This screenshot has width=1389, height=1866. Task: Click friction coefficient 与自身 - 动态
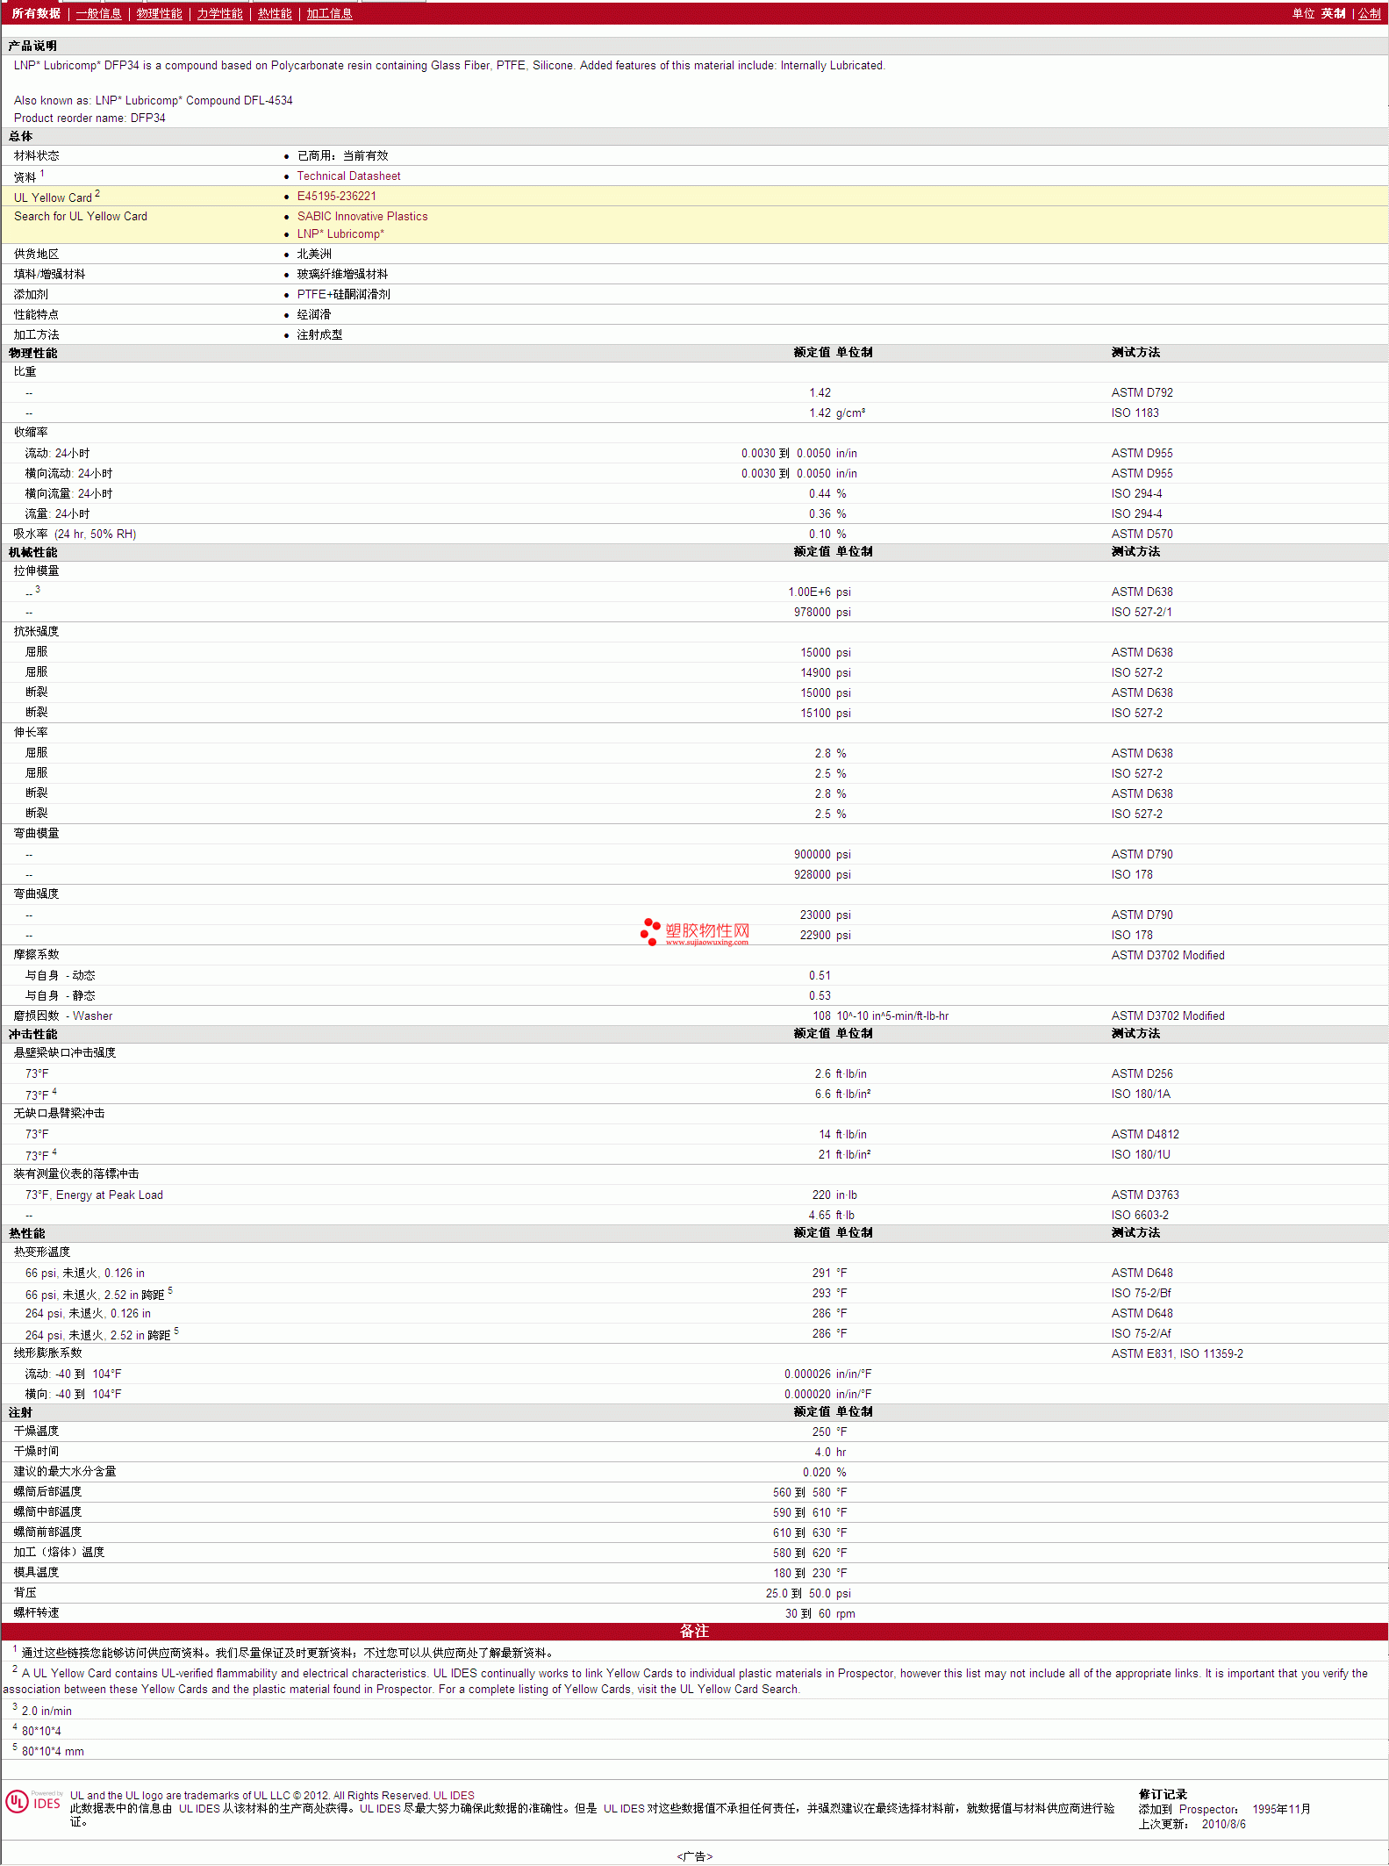[x=60, y=975]
